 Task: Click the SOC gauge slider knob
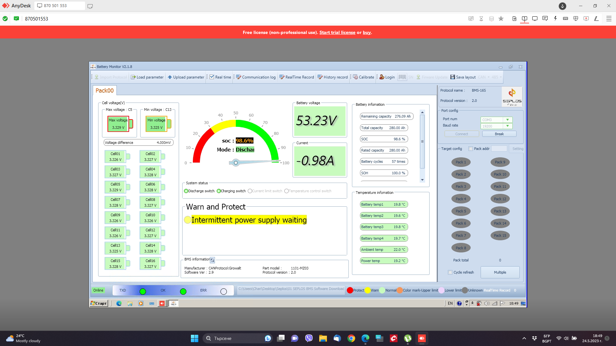tap(236, 163)
